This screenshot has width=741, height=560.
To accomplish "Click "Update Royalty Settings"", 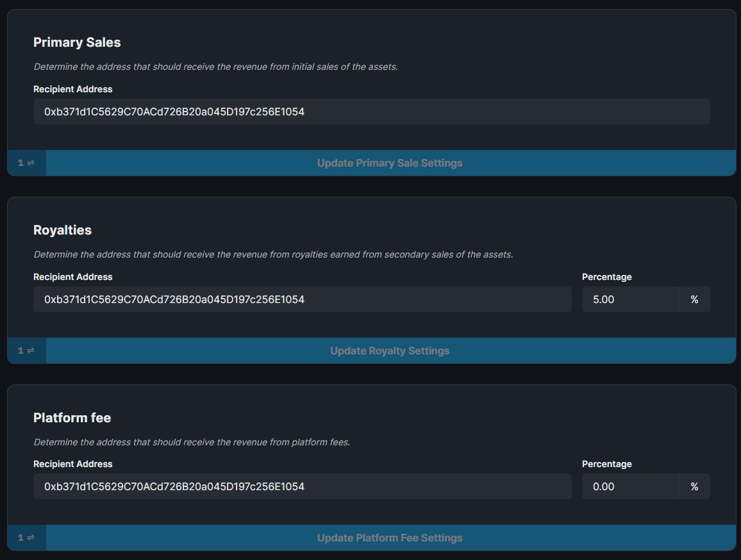I will point(390,350).
